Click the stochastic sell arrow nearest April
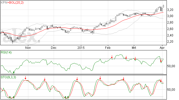The width and height of the screenshot is (179, 100). coord(161,80)
